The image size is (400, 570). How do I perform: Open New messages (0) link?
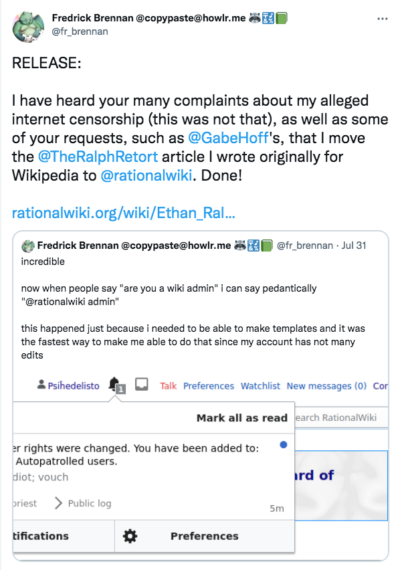pos(326,386)
